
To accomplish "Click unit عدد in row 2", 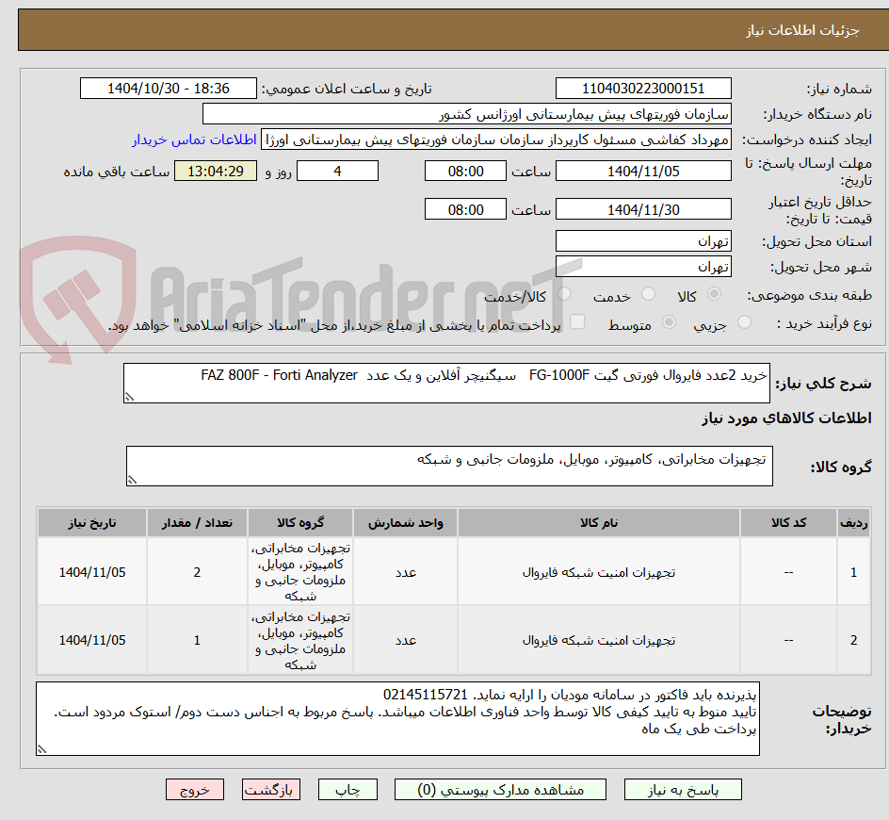I will [406, 640].
